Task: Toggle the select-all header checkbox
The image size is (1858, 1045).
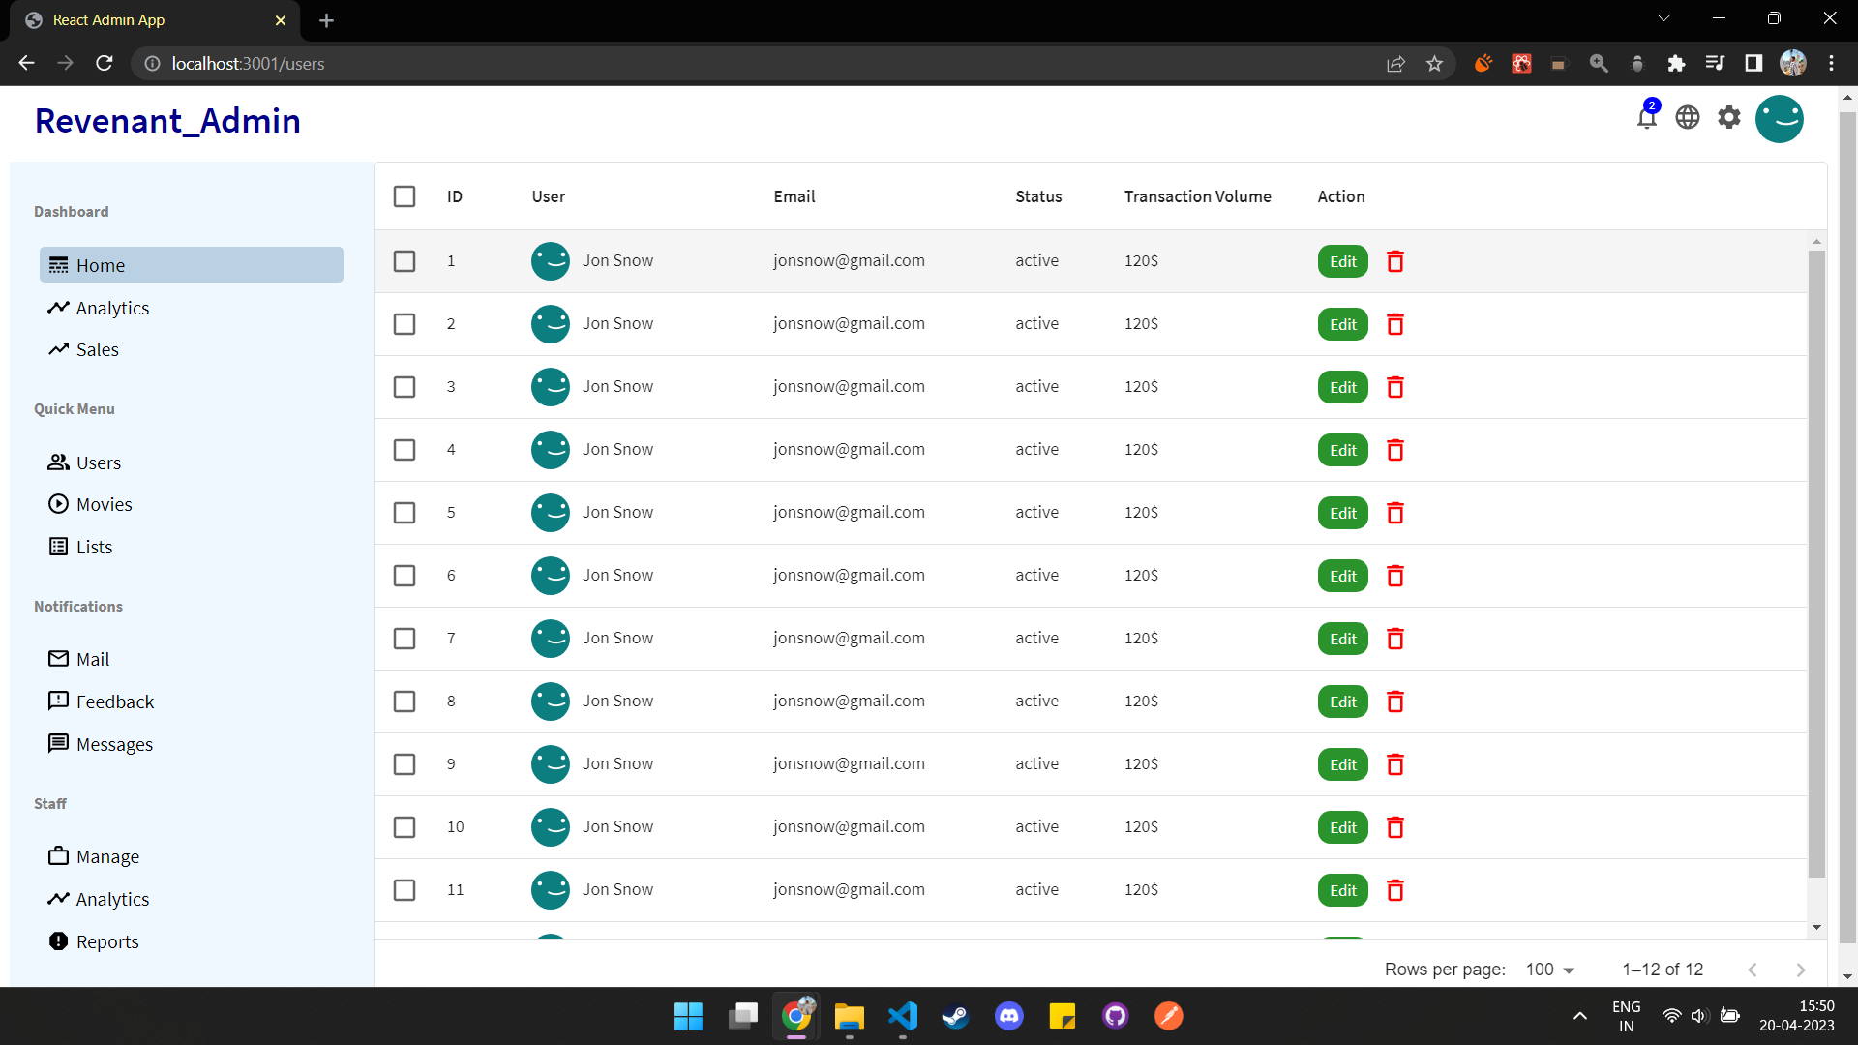Action: [x=405, y=196]
